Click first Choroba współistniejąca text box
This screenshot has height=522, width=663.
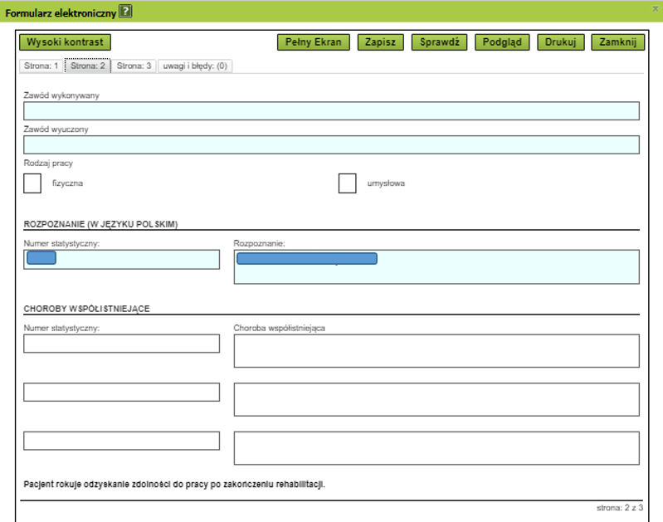tap(436, 351)
